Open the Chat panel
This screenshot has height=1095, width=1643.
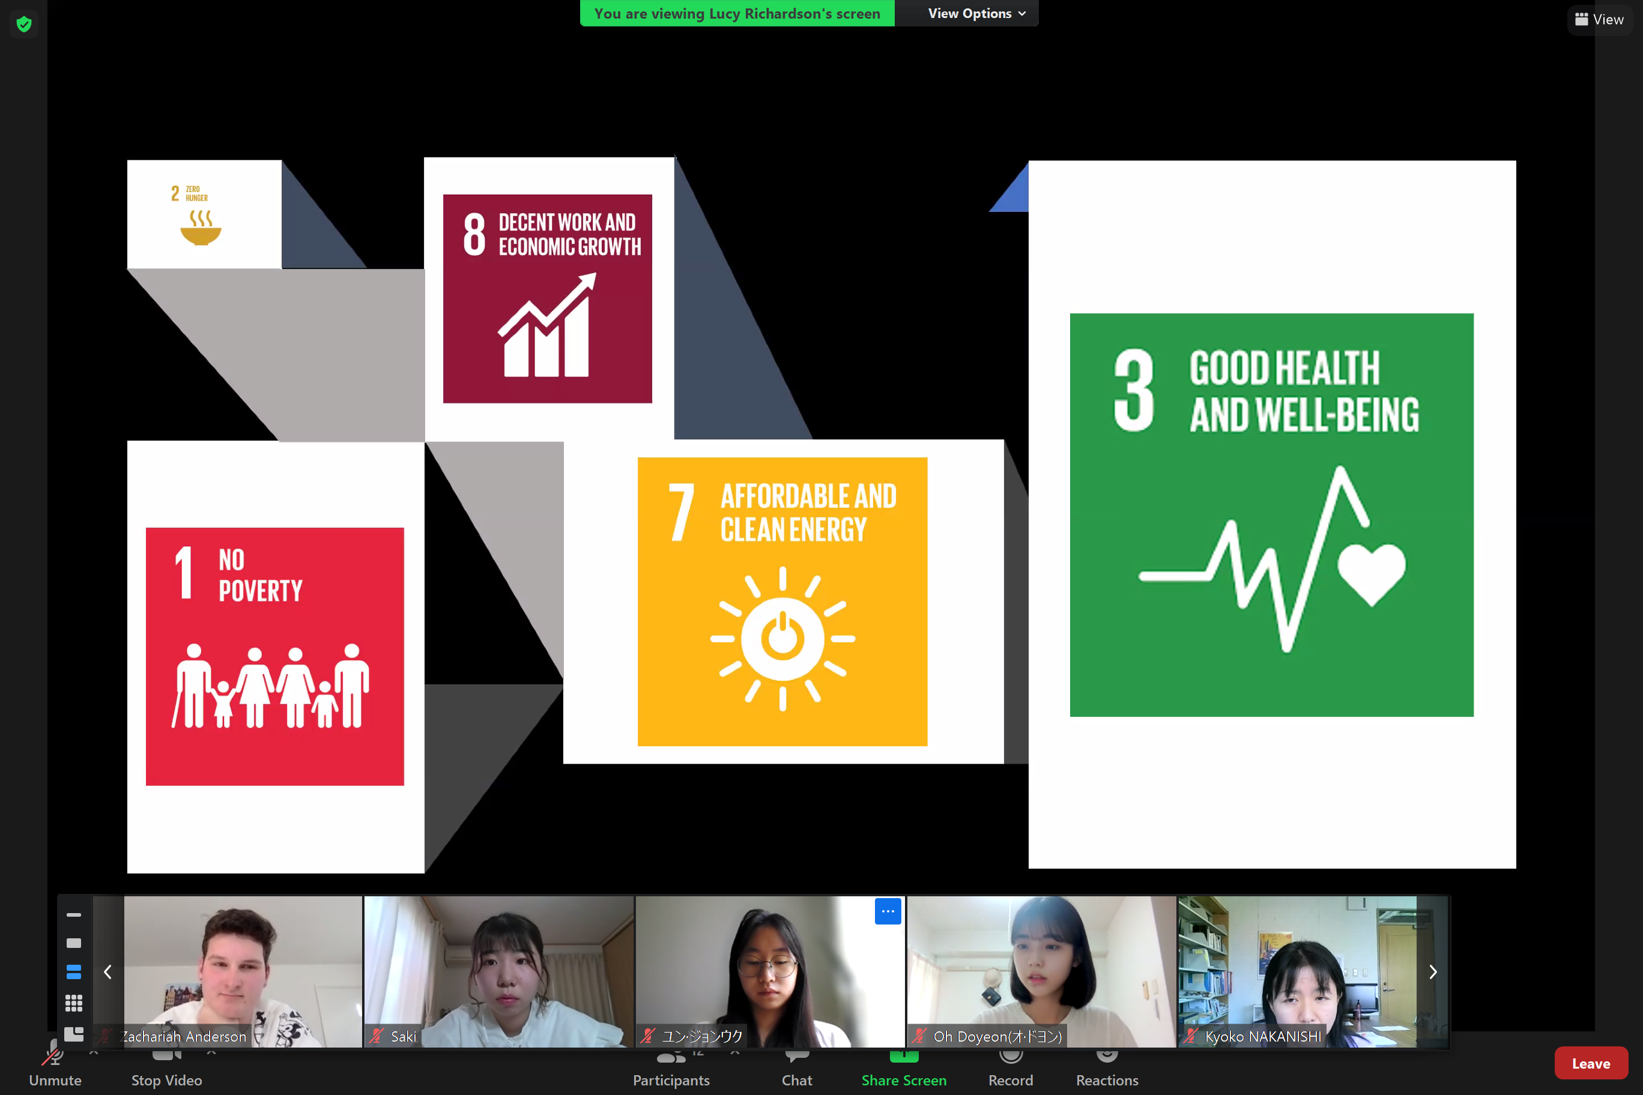pos(796,1069)
